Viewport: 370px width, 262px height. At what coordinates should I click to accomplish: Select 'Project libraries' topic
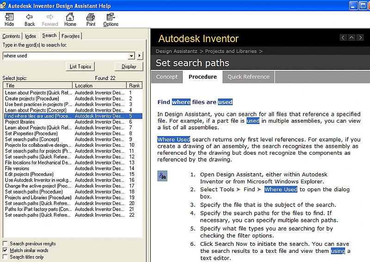click(x=73, y=122)
